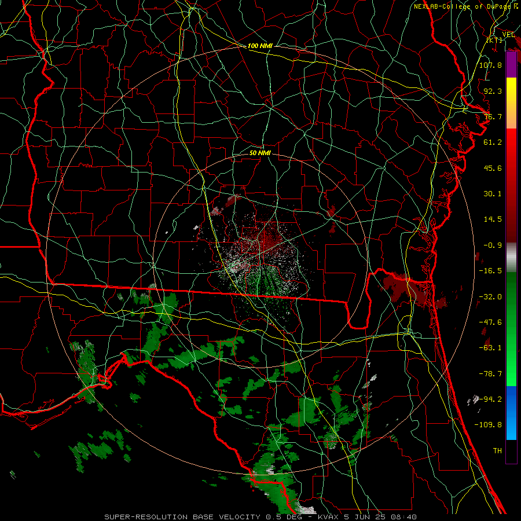Click the 100 NMI range ring label
Screen dimensions: 521x521
260,46
